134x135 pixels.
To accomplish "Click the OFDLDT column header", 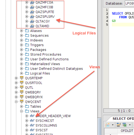I will (127, 131).
